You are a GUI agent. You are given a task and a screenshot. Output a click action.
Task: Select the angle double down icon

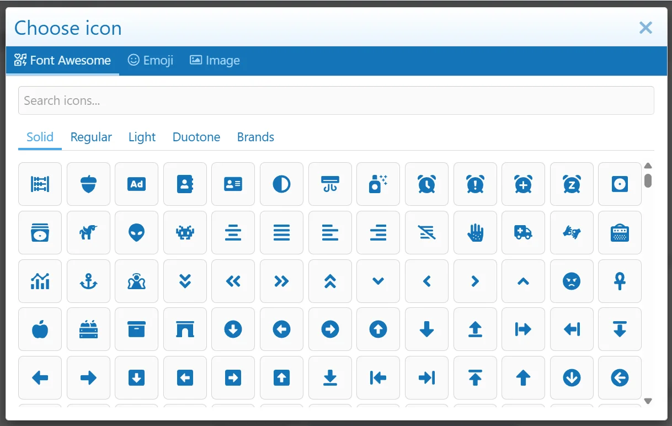click(x=185, y=281)
